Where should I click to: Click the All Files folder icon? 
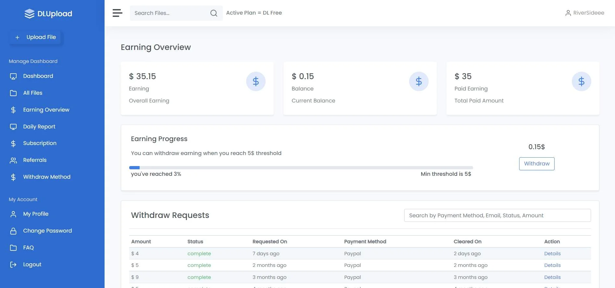[13, 93]
